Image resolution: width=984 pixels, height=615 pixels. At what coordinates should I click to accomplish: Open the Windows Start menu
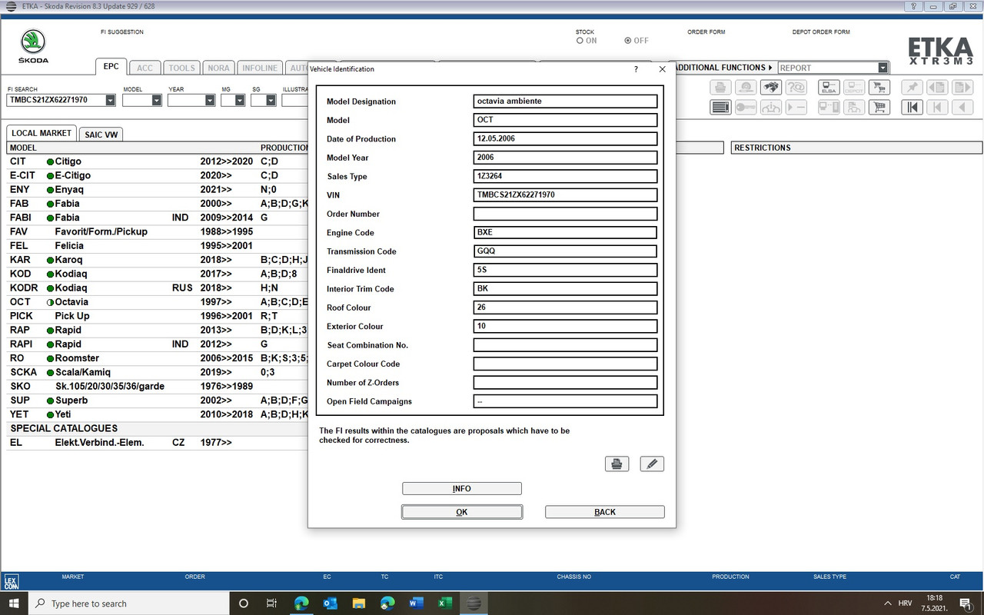pyautogui.click(x=14, y=603)
